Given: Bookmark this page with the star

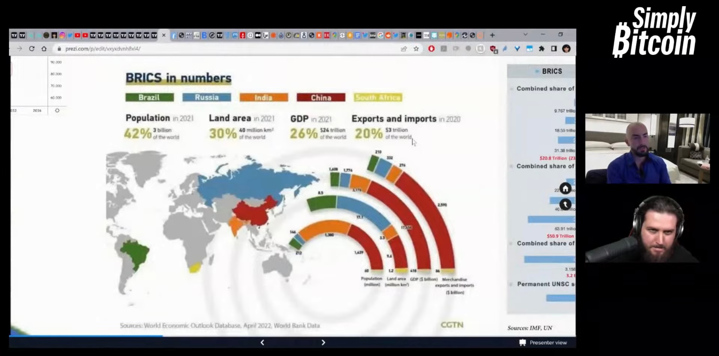Looking at the screenshot, I should (416, 49).
